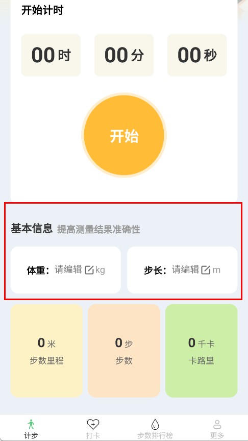Open the heart-plus 打卡 icon

click(x=93, y=424)
